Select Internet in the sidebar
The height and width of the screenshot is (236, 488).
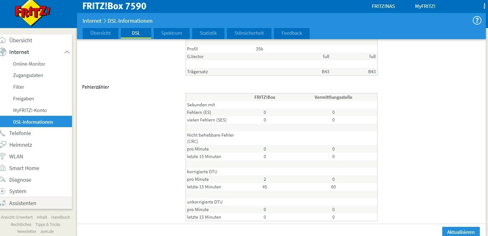(19, 52)
